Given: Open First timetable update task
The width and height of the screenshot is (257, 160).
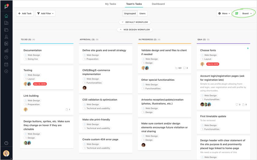Looking at the screenshot, I should point(223,123).
